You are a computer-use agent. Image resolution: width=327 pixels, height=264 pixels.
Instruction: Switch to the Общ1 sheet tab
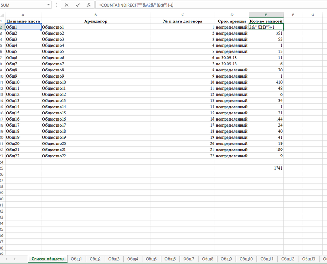coord(76,259)
